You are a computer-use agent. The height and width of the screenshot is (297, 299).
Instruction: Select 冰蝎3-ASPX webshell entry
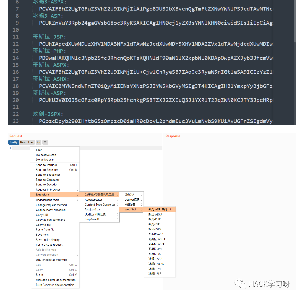[x=159, y=264]
